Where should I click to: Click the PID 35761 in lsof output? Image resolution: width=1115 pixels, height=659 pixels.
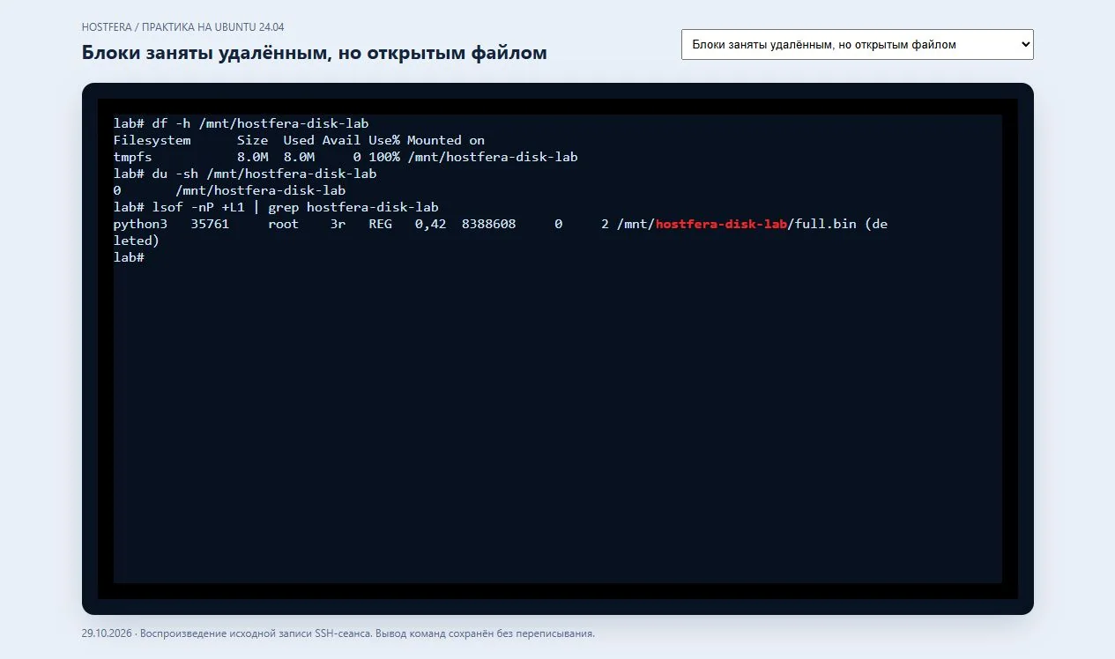[x=210, y=224]
